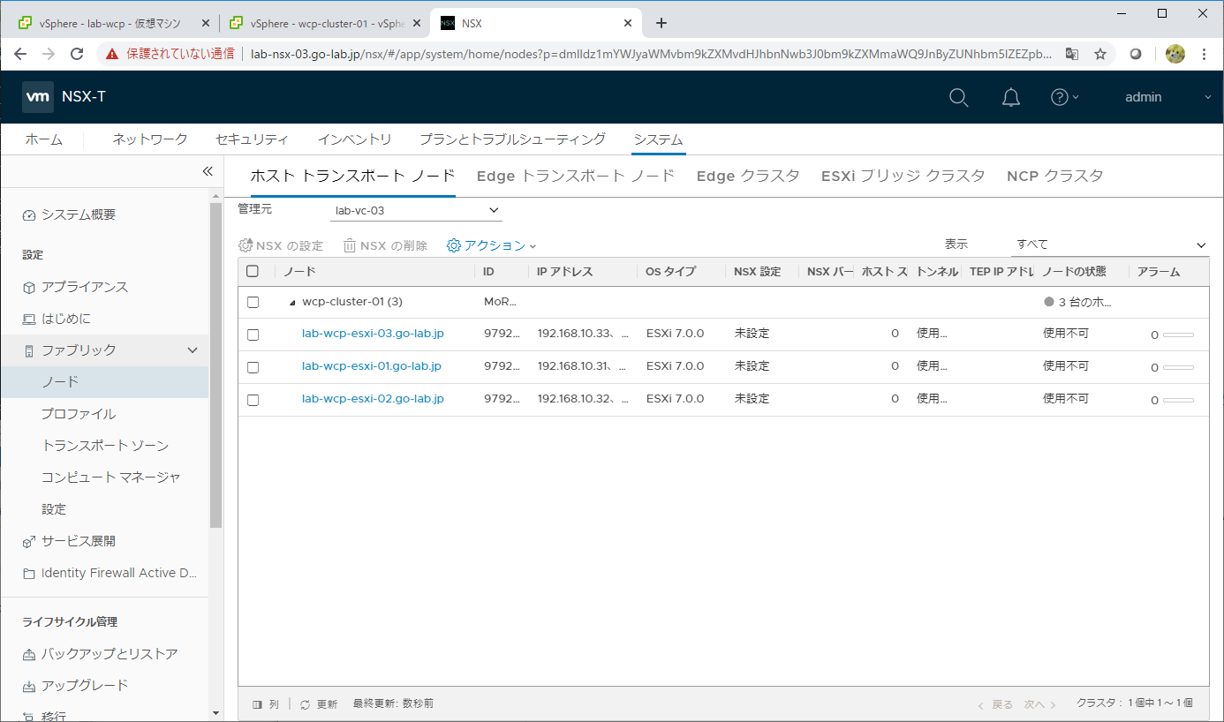
Task: Check the box for lab-wcp-esxi-01.go-lab.jp
Action: pos(253,366)
